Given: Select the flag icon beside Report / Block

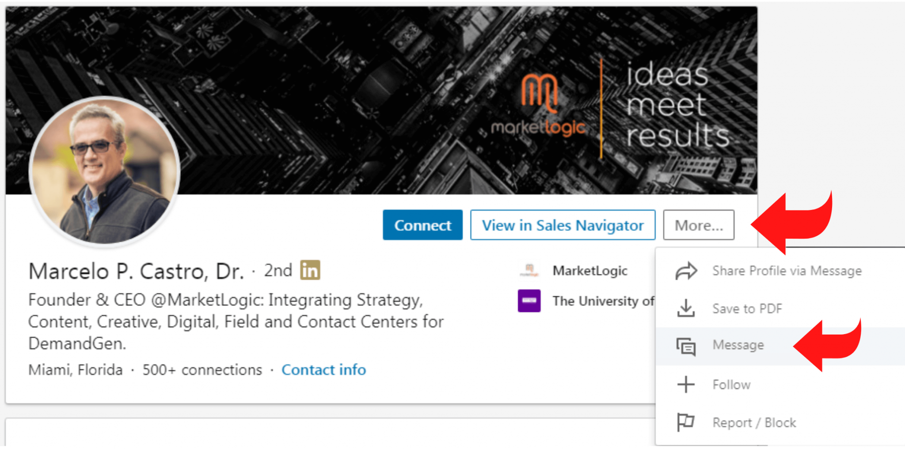Looking at the screenshot, I should (685, 422).
